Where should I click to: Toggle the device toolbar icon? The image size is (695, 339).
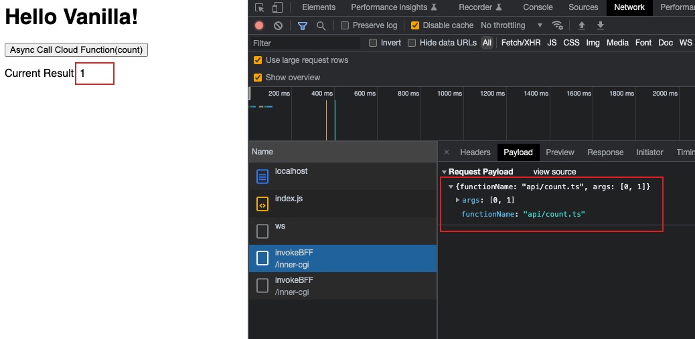coord(277,7)
